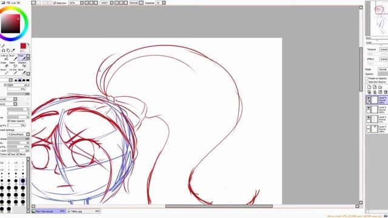Select the AirBrush tool

pos(4,58)
